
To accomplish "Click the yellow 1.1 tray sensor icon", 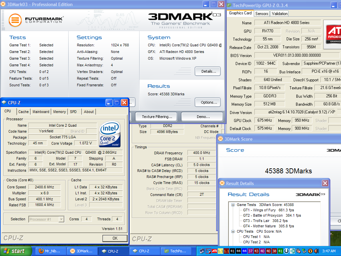I will coord(220,251).
